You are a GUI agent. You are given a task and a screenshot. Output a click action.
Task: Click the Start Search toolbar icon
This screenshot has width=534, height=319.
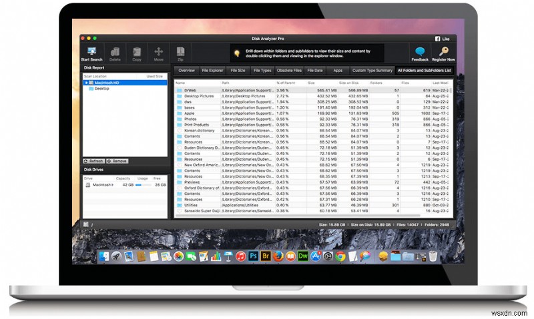[x=91, y=51]
